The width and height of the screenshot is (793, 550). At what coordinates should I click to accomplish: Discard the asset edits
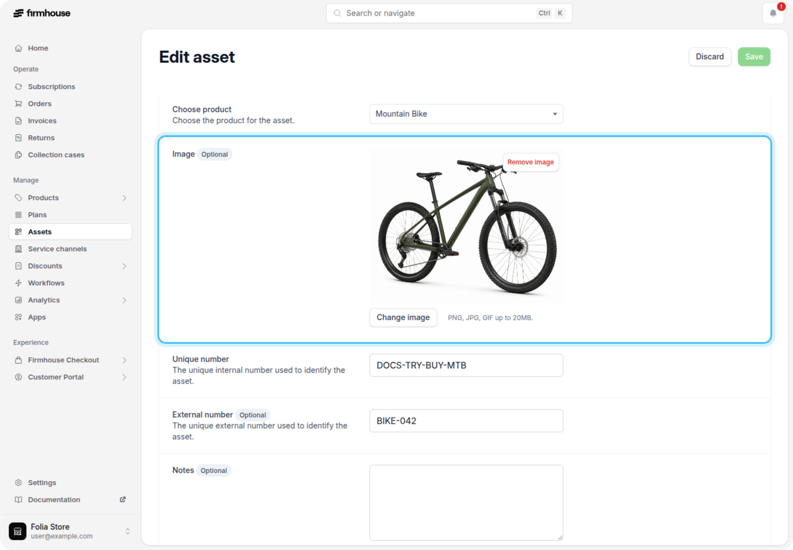pyautogui.click(x=710, y=57)
